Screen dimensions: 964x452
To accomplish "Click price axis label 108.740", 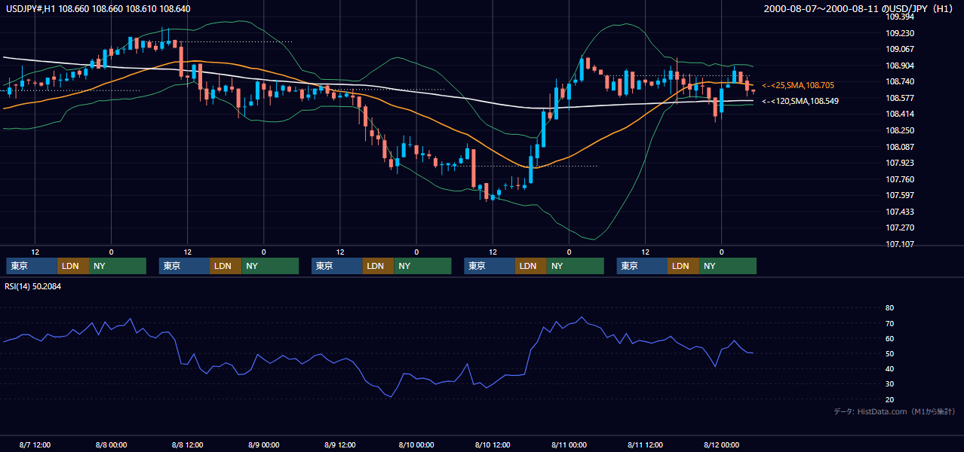I will 899,81.
